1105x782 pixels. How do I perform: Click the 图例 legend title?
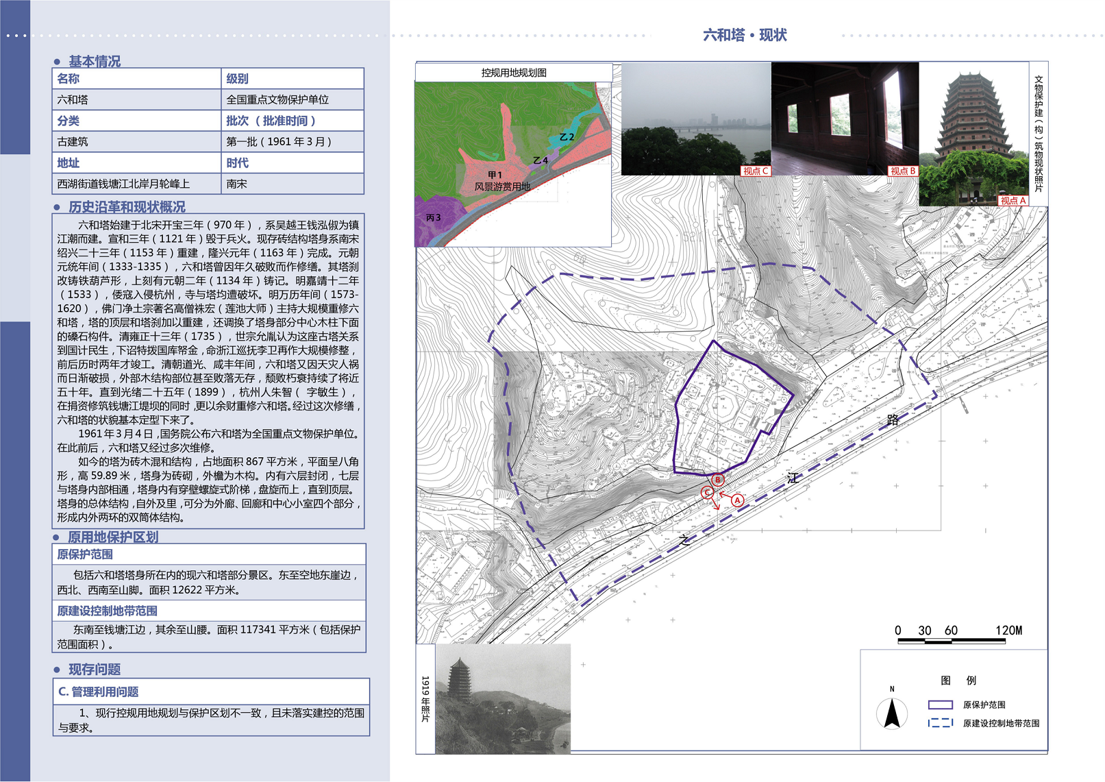click(x=958, y=680)
